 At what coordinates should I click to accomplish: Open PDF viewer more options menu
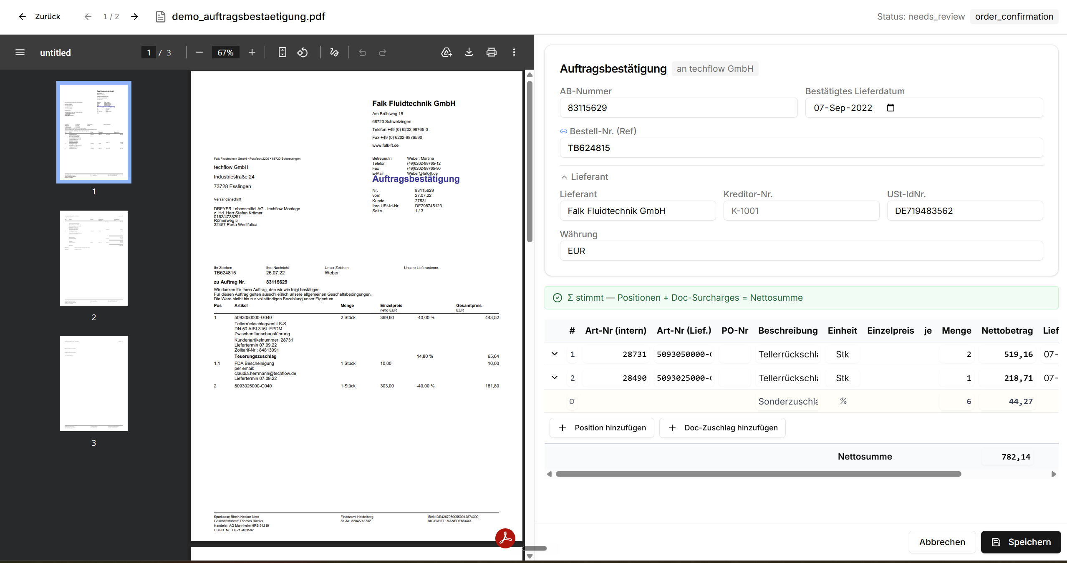click(x=514, y=52)
